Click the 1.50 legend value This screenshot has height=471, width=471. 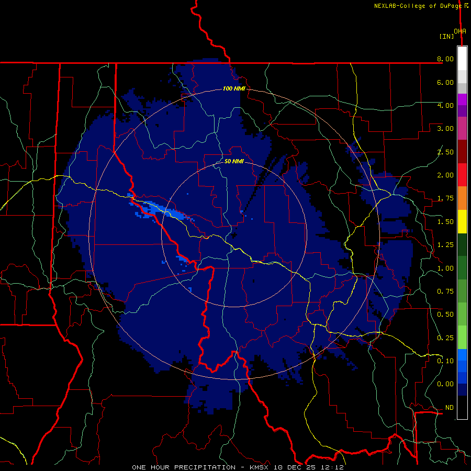445,222
